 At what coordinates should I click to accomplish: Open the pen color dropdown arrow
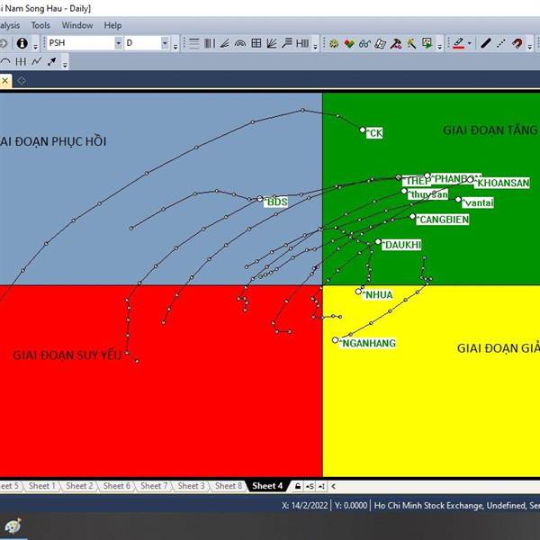(x=470, y=43)
